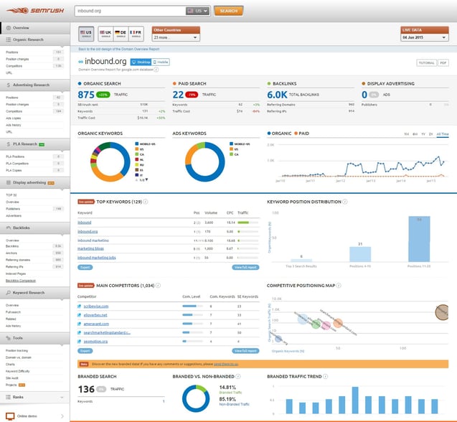This screenshot has width=457, height=422.
Task: Select the FR database button
Action: coord(136,34)
